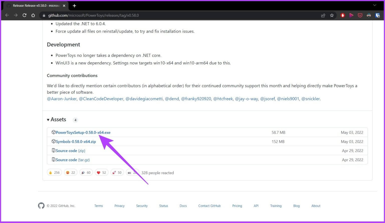This screenshot has height=223, width=385.
Task: Open @CleanCodeDeveloper's profile
Action: point(101,99)
